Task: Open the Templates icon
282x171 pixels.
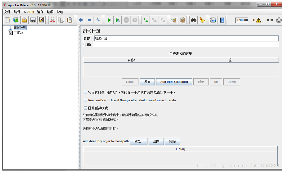Action: click(x=16, y=20)
